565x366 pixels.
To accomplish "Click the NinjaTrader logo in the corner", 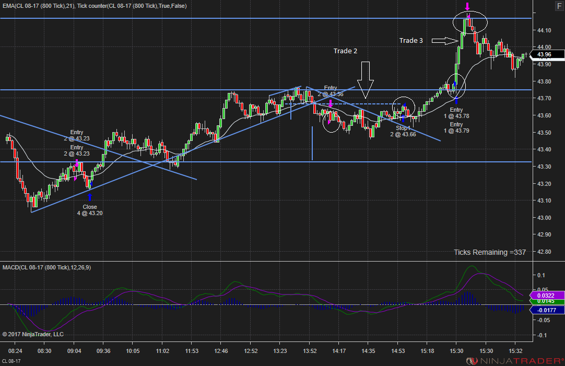I will 515,361.
